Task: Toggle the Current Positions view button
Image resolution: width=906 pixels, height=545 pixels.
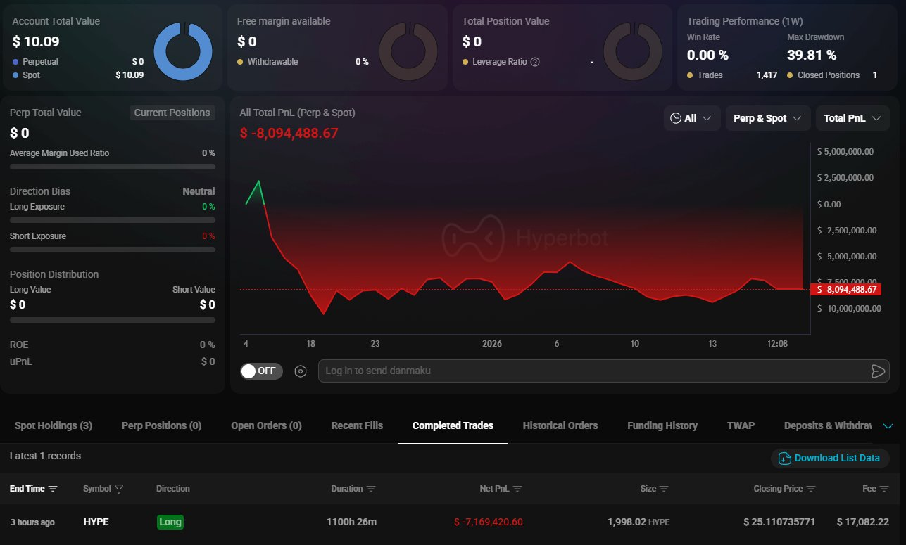Action: (x=172, y=113)
